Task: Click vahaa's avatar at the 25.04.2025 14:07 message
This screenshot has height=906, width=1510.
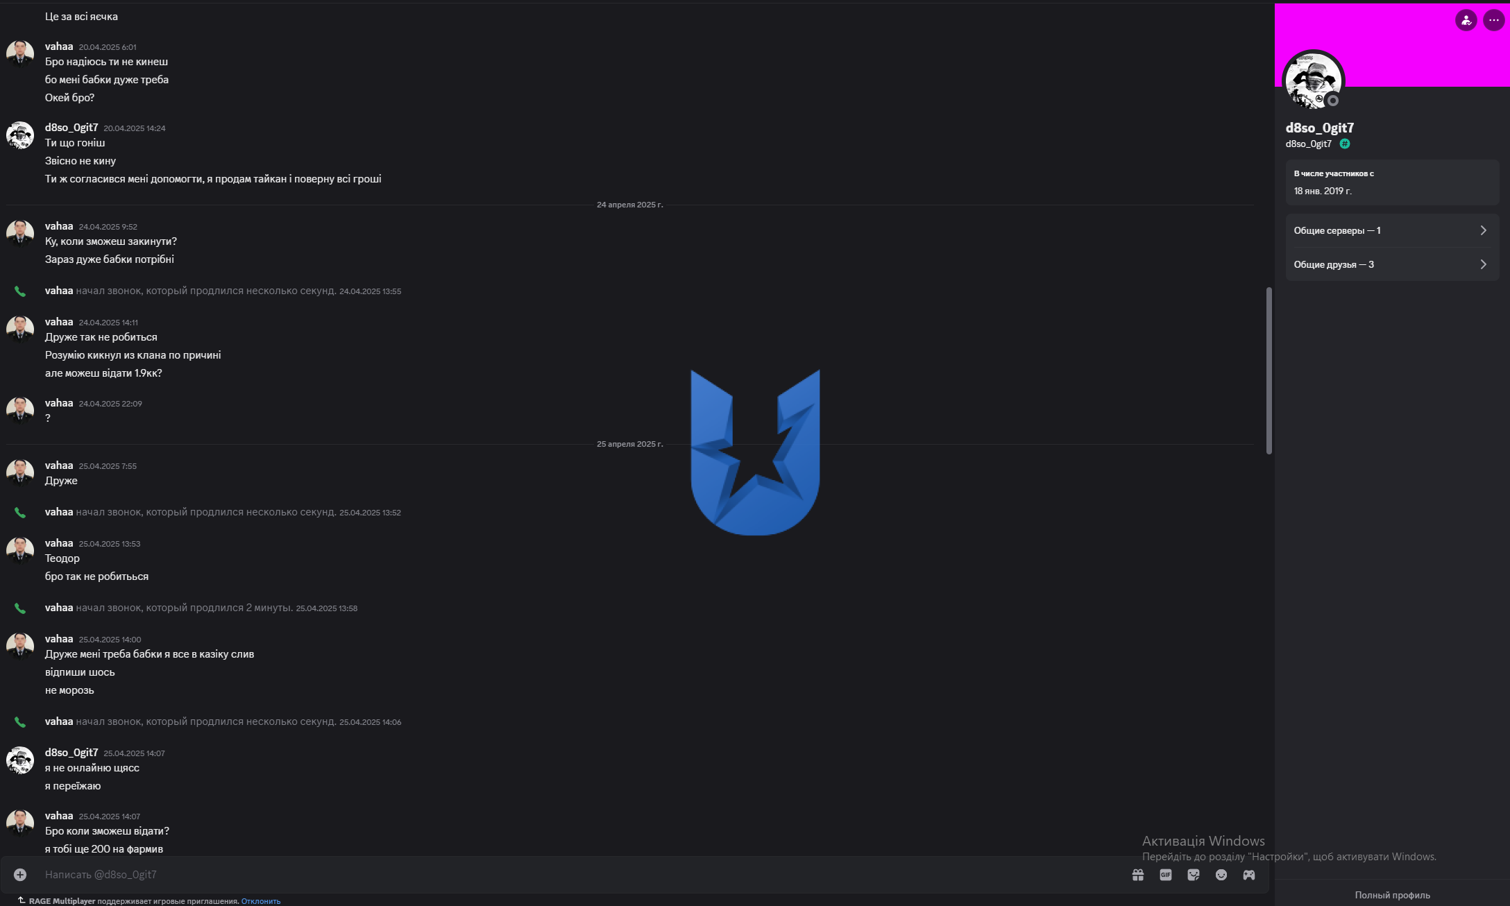Action: point(20,823)
